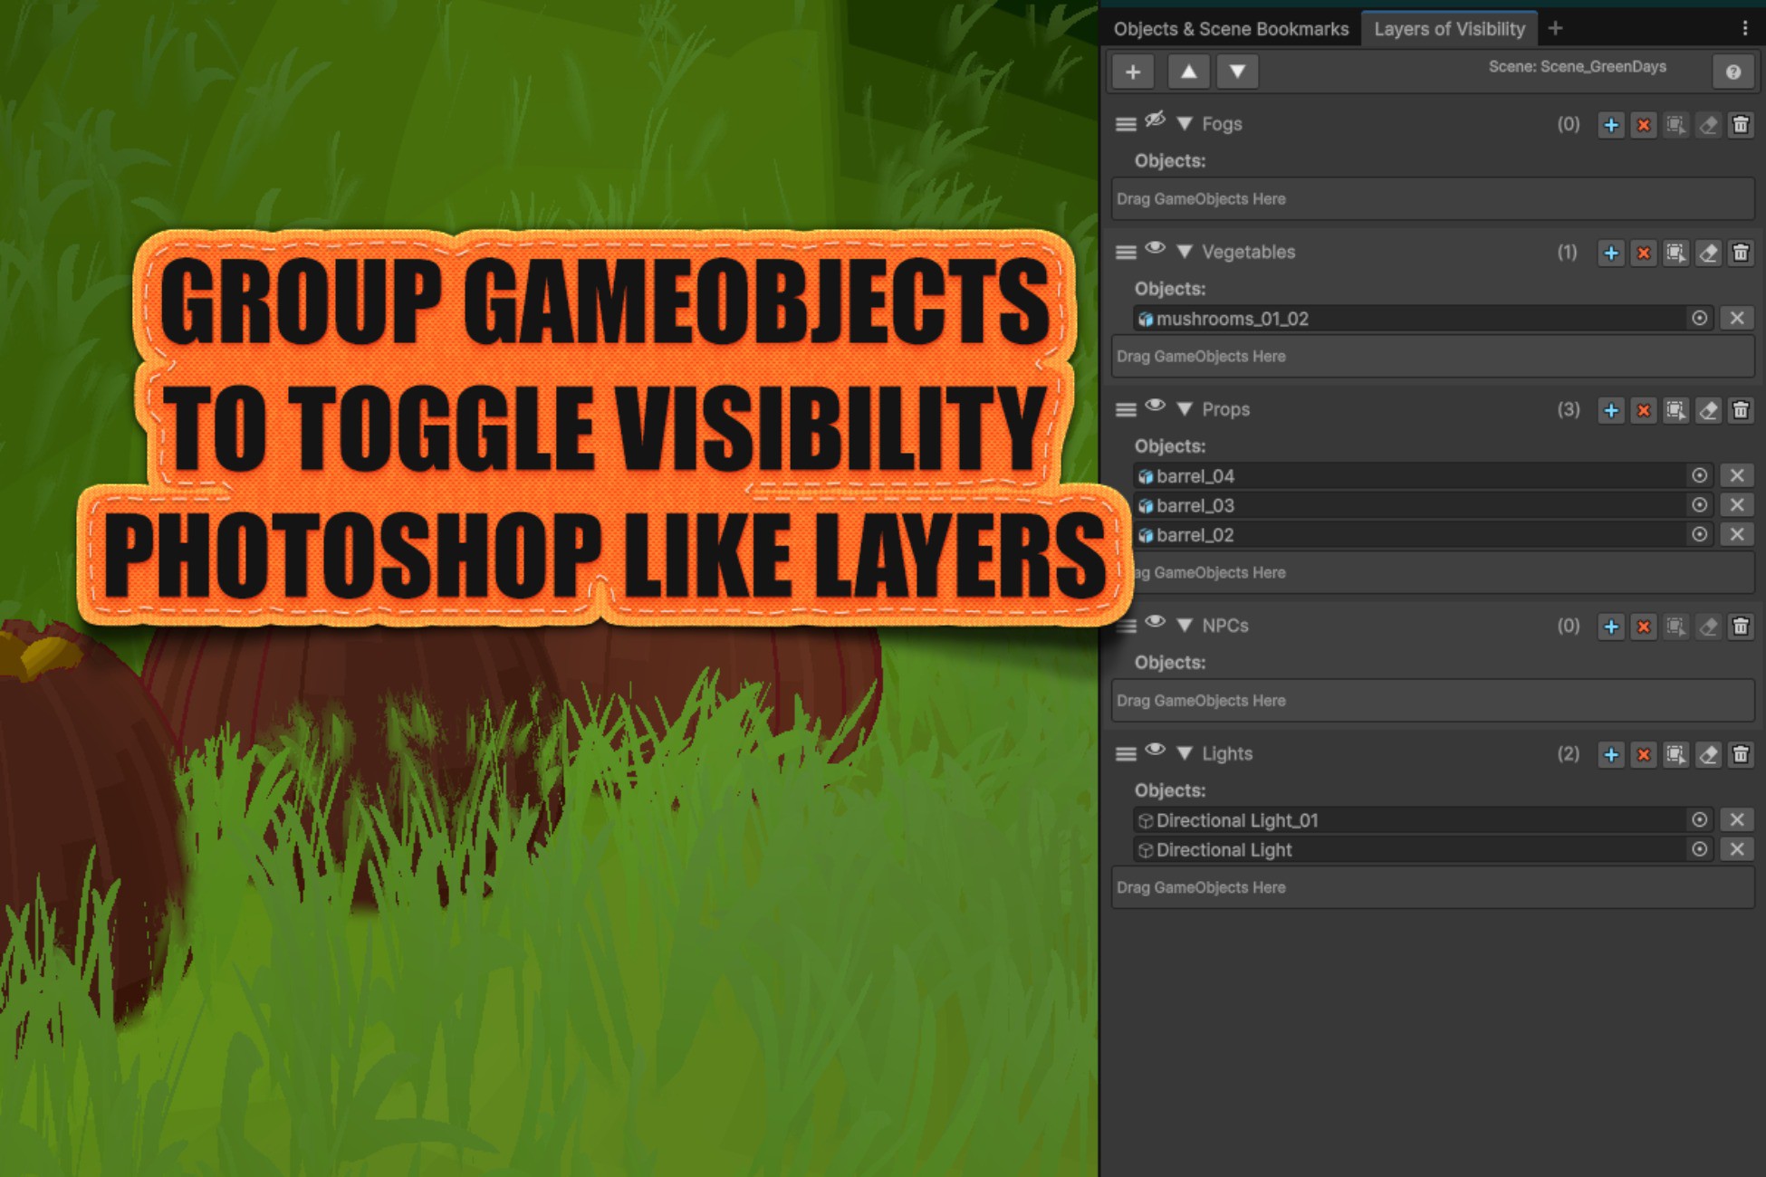Image resolution: width=1766 pixels, height=1177 pixels.
Task: Collapse the Vegetables layer foldout
Action: click(1184, 252)
